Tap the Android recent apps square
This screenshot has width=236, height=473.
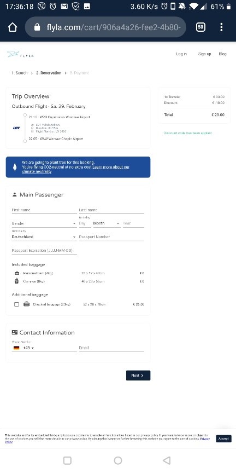67,460
